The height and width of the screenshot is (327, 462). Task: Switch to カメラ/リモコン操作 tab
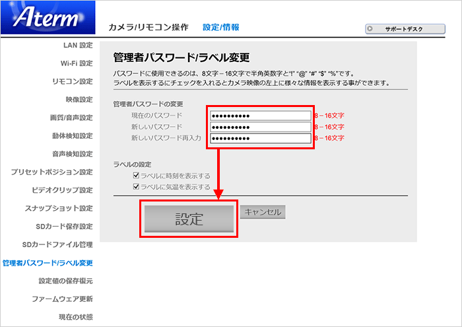pos(148,28)
